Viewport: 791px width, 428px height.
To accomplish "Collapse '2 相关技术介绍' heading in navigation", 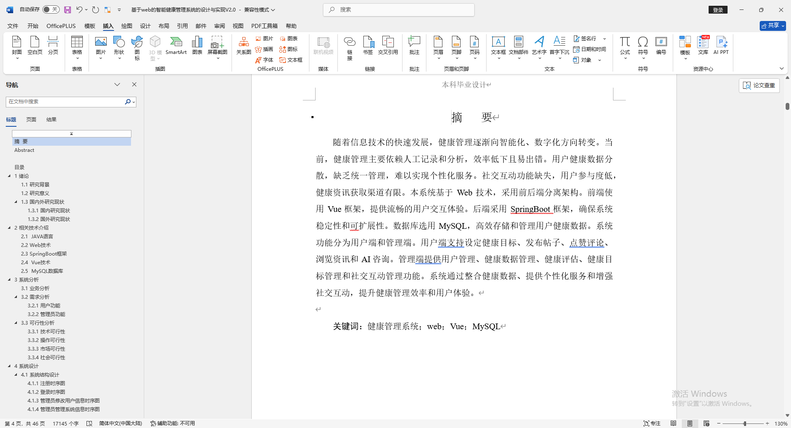I will pos(9,228).
